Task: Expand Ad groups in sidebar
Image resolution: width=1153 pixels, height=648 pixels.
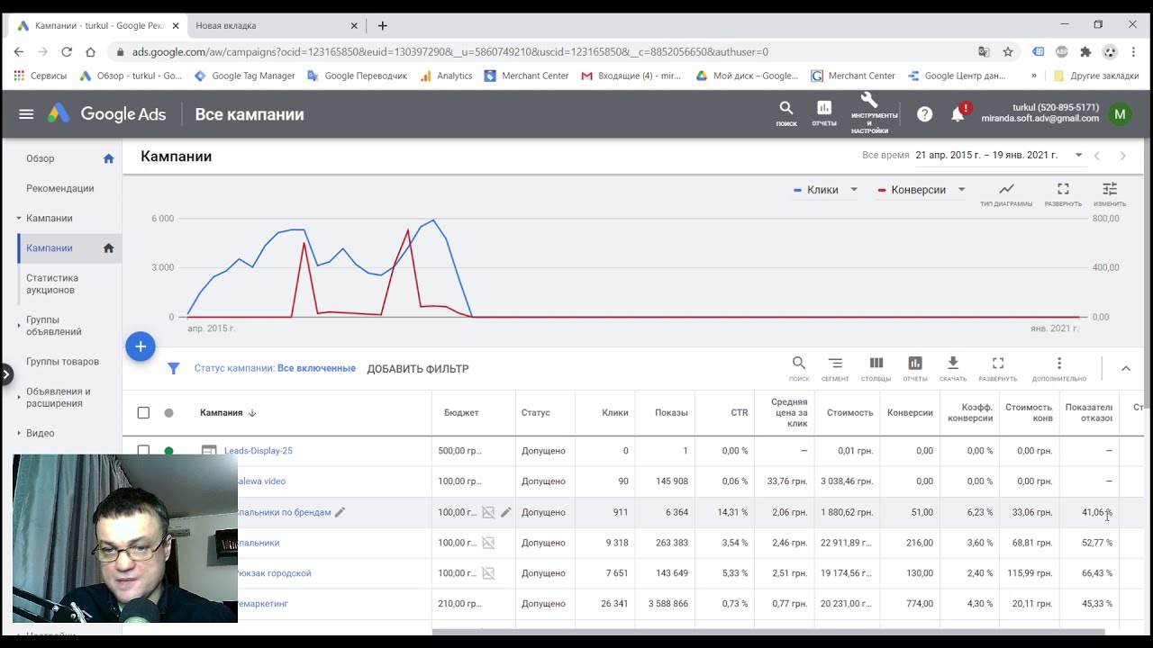Action: pyautogui.click(x=19, y=326)
